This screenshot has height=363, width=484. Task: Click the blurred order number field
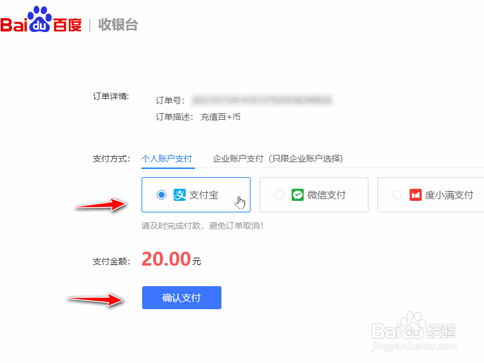[x=262, y=100]
